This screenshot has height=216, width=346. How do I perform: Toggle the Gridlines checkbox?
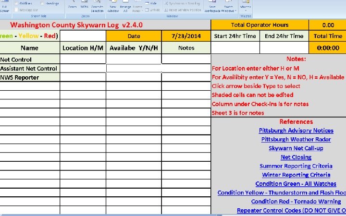click(x=16, y=3)
